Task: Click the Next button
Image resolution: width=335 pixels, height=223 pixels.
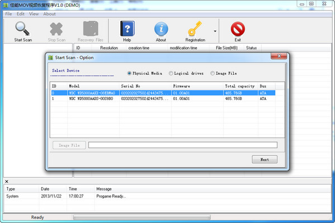Action: coord(265,159)
